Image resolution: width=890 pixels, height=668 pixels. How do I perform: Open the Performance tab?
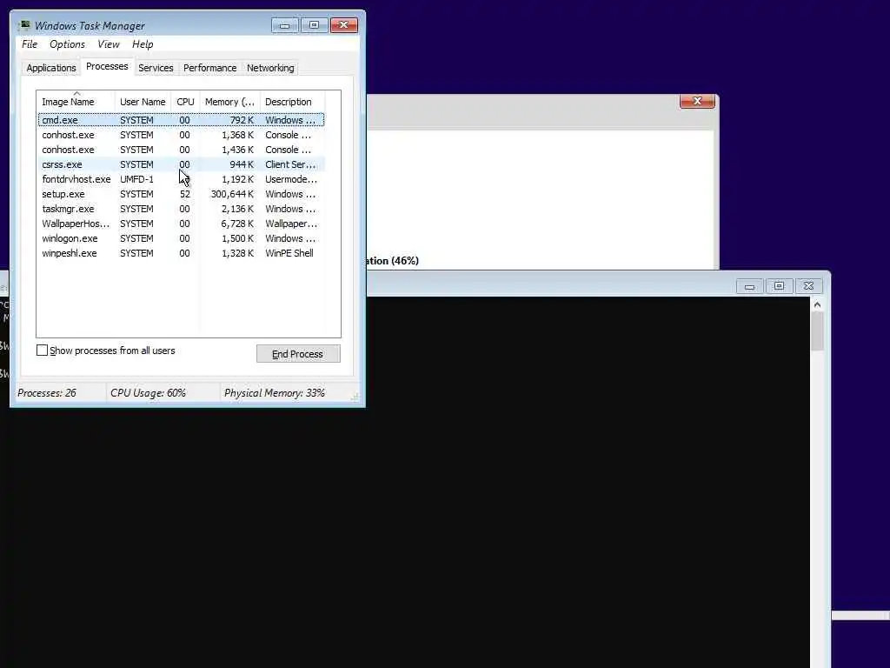pos(209,68)
